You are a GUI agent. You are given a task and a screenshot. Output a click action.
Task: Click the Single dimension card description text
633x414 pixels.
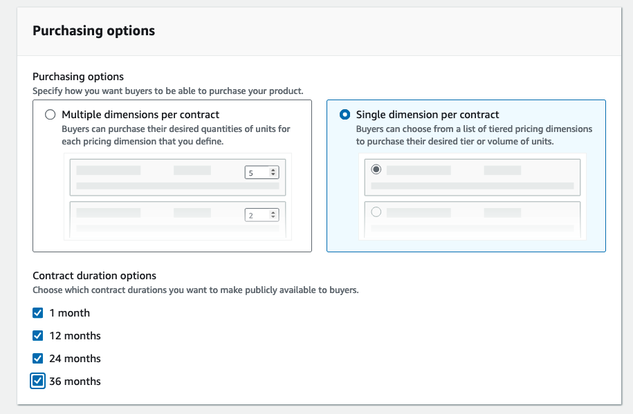[x=474, y=135]
